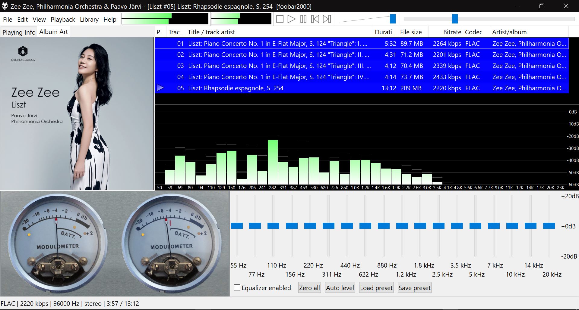Sort by Artist/album column header
The width and height of the screenshot is (579, 310).
pos(529,32)
